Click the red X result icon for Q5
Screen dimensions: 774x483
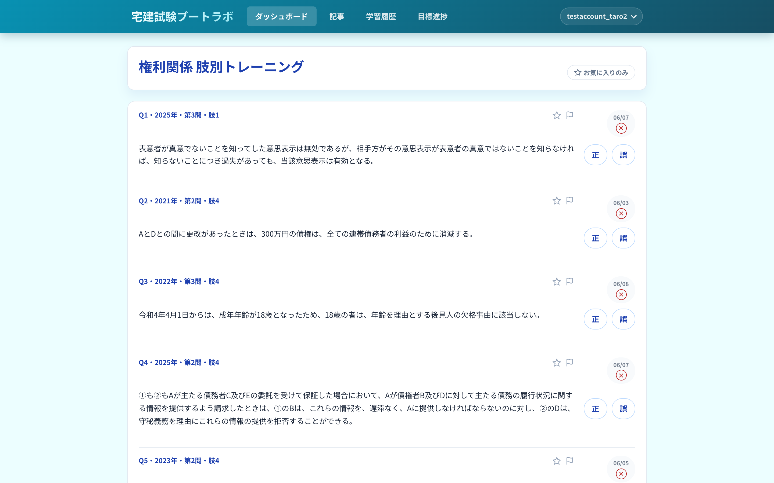point(621,474)
